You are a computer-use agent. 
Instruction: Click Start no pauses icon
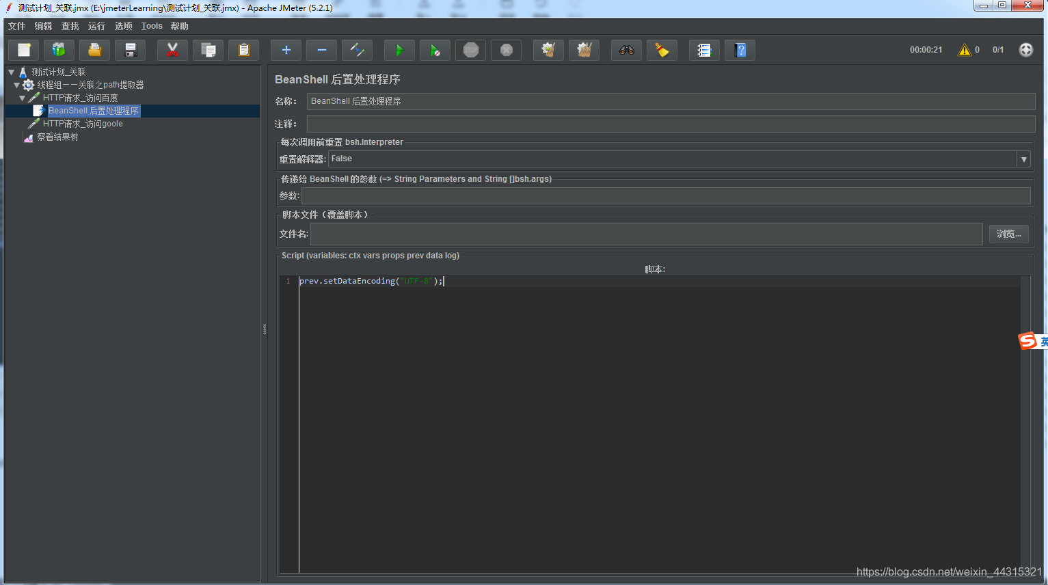click(435, 50)
